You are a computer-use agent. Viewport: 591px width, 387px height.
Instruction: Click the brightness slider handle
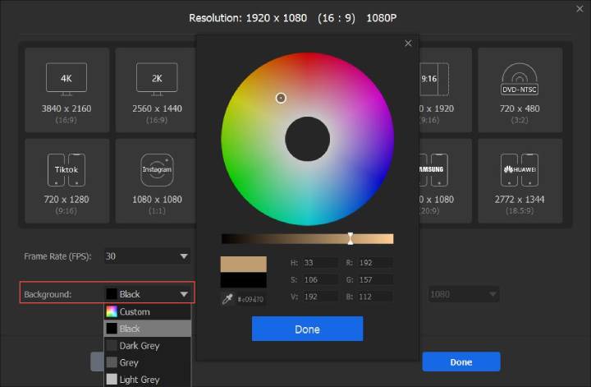click(350, 238)
